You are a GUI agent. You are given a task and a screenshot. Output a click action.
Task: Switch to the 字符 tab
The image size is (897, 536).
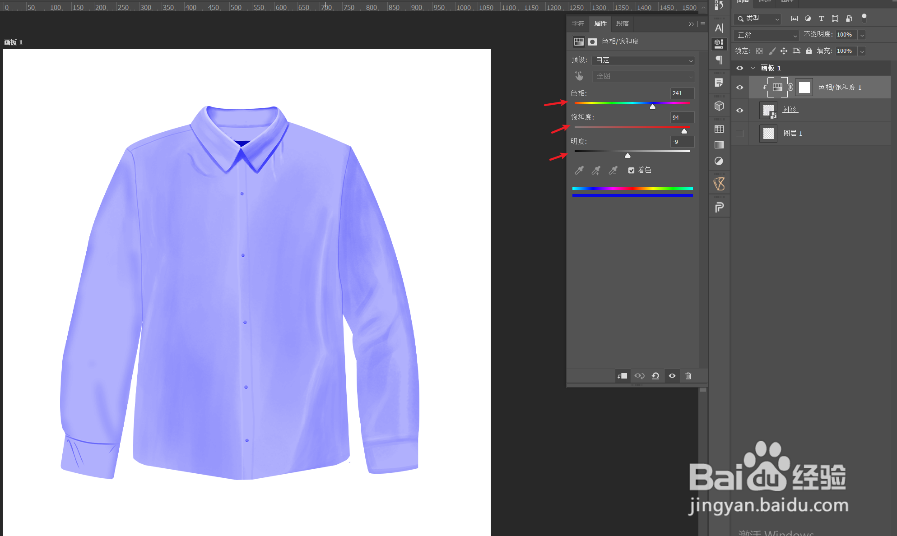coord(578,23)
